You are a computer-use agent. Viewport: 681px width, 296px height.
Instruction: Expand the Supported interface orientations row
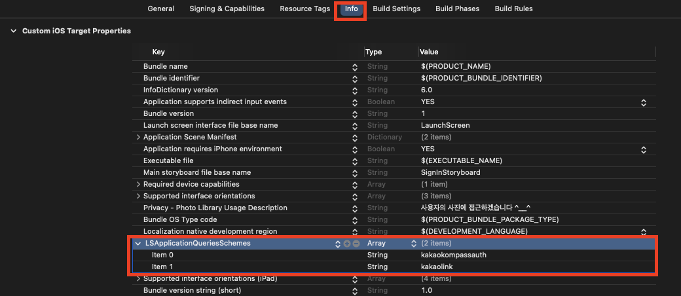pos(139,196)
